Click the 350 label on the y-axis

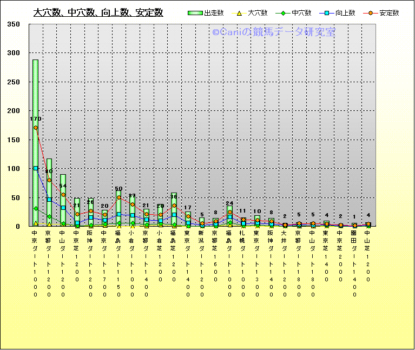tap(14, 24)
